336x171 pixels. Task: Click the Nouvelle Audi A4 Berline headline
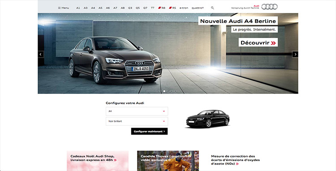[x=238, y=21]
